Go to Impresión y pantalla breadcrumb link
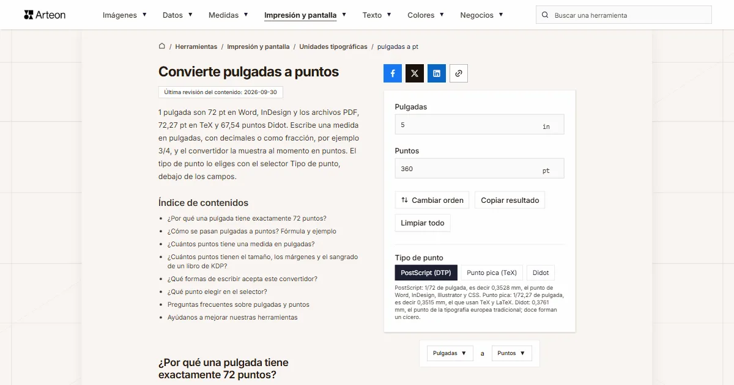Screen dimensions: 734x385 (x=258, y=46)
